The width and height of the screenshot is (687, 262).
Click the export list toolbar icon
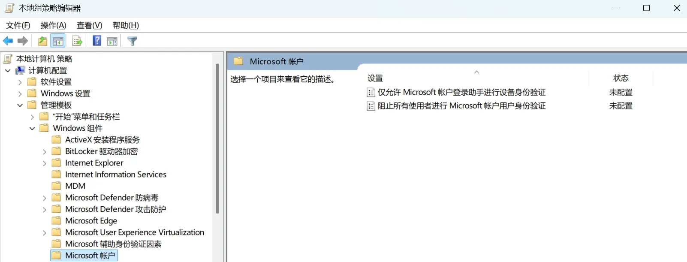tap(77, 41)
